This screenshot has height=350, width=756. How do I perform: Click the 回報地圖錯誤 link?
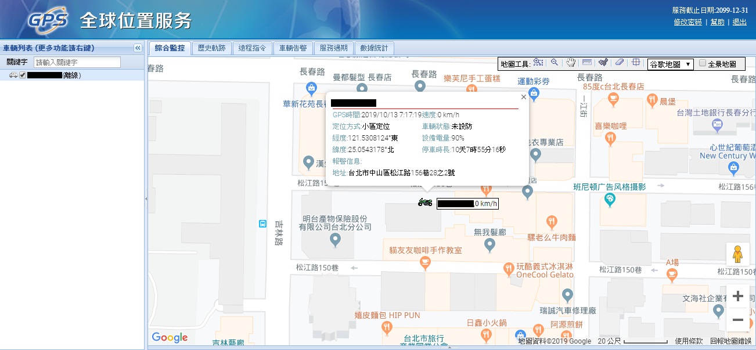(730, 341)
